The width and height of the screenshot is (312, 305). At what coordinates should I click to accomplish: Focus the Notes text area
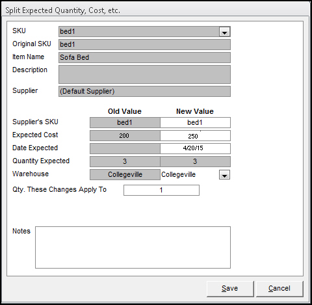(x=133, y=247)
